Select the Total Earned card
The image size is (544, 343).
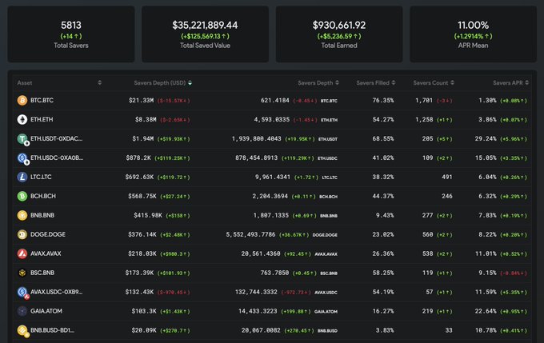(x=339, y=34)
